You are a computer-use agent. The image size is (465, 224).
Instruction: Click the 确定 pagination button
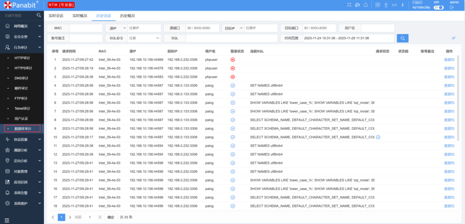pos(111,217)
